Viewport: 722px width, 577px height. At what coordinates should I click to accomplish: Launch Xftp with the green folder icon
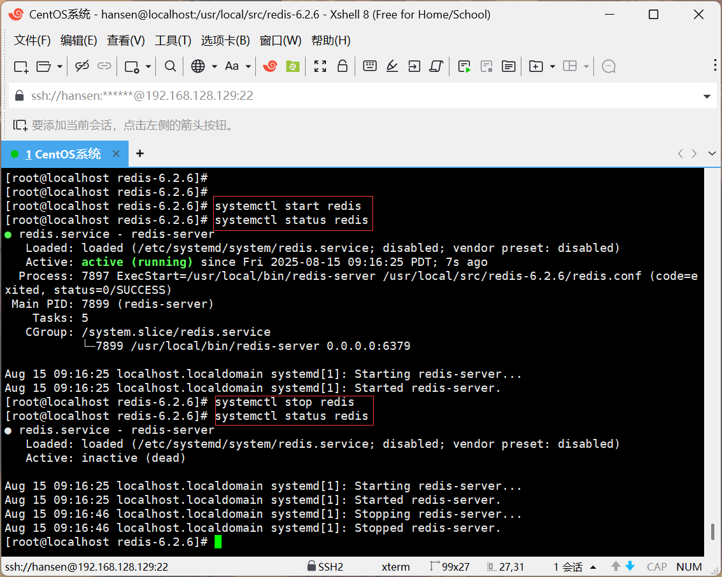292,66
